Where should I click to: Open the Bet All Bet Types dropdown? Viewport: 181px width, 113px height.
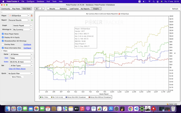point(32,66)
